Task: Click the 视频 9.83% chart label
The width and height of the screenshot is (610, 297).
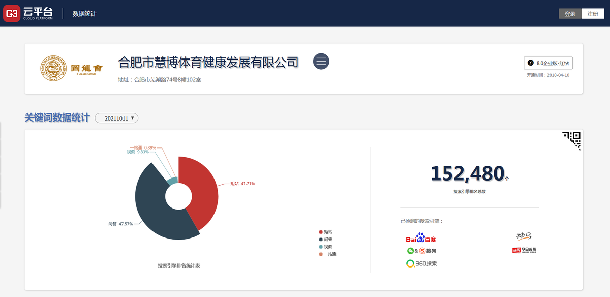Action: [x=138, y=152]
